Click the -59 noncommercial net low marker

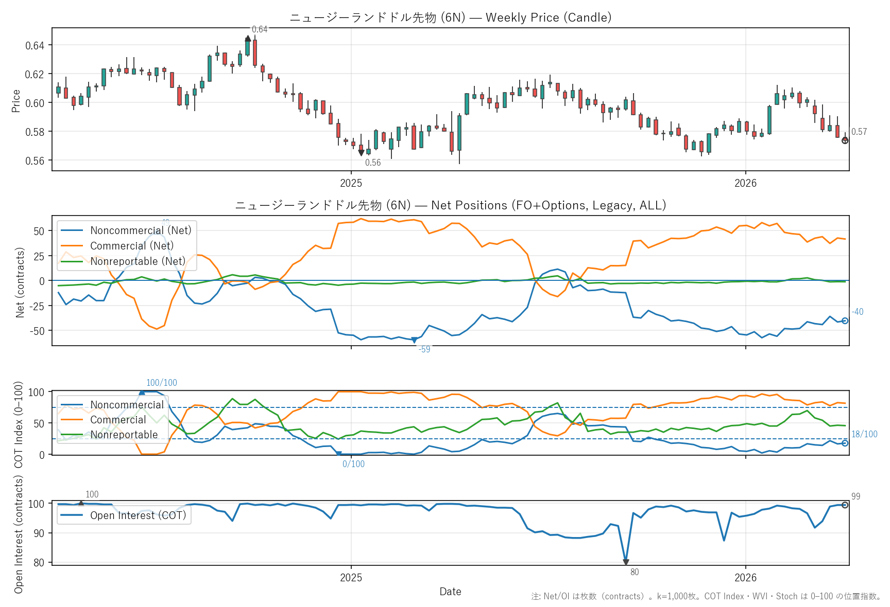[x=414, y=340]
